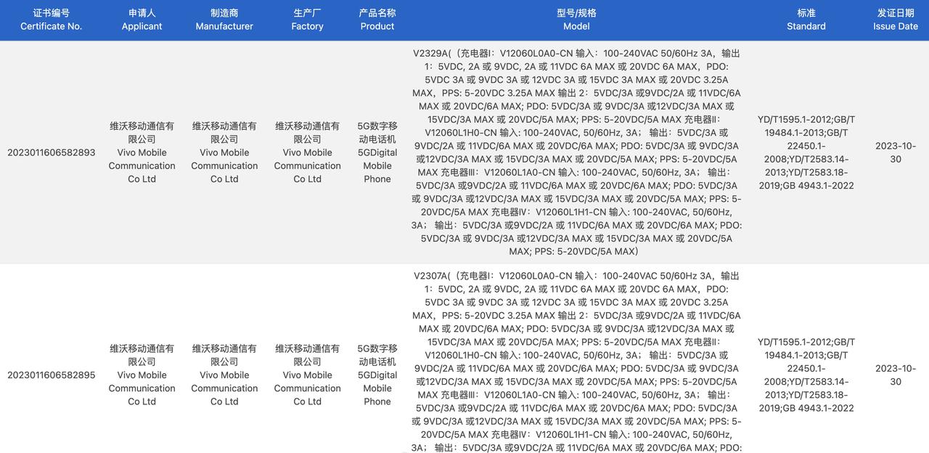
Task: Click the V2307A model specification cell
Action: tap(576, 362)
